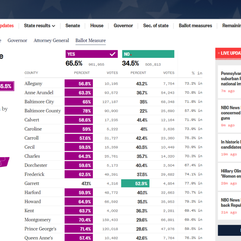Select the Montgomery county row name
Viewport: 241px width, 241px height.
click(x=38, y=220)
